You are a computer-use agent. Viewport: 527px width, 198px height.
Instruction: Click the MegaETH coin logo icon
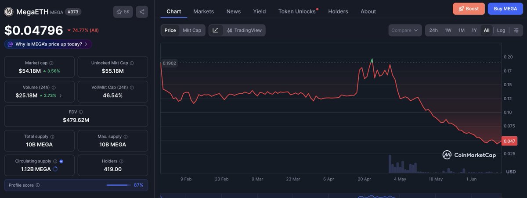[x=8, y=11]
